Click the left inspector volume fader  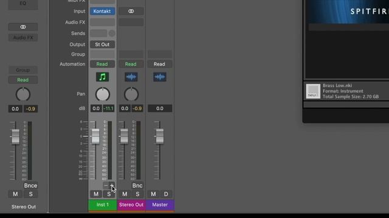click(x=15, y=136)
